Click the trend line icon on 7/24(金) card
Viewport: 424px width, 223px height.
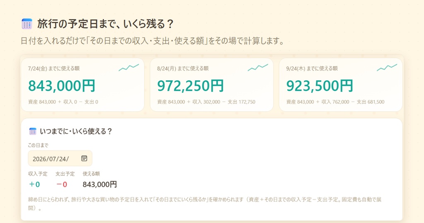click(x=129, y=68)
